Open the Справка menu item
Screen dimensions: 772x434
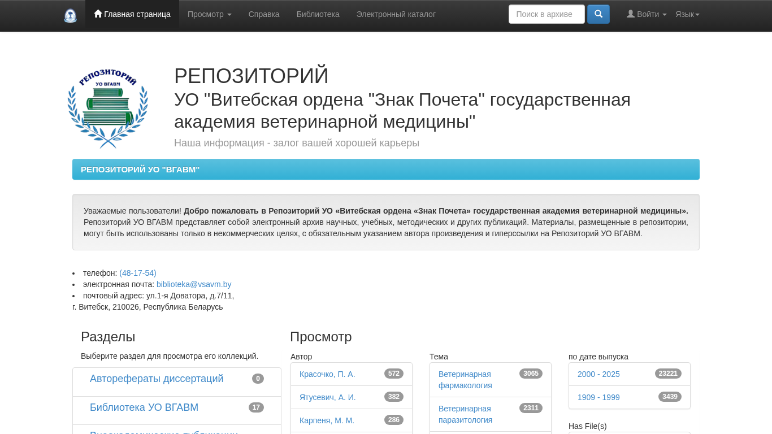[264, 14]
